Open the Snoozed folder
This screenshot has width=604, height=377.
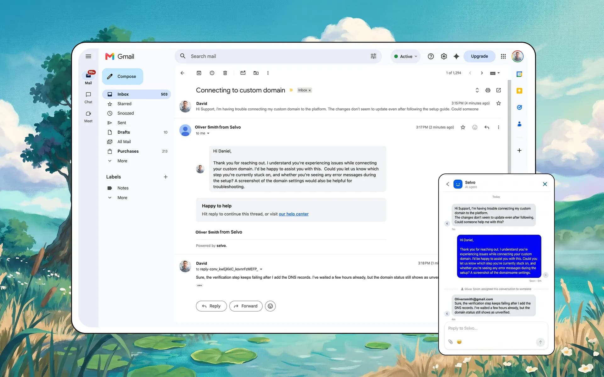click(x=137, y=113)
